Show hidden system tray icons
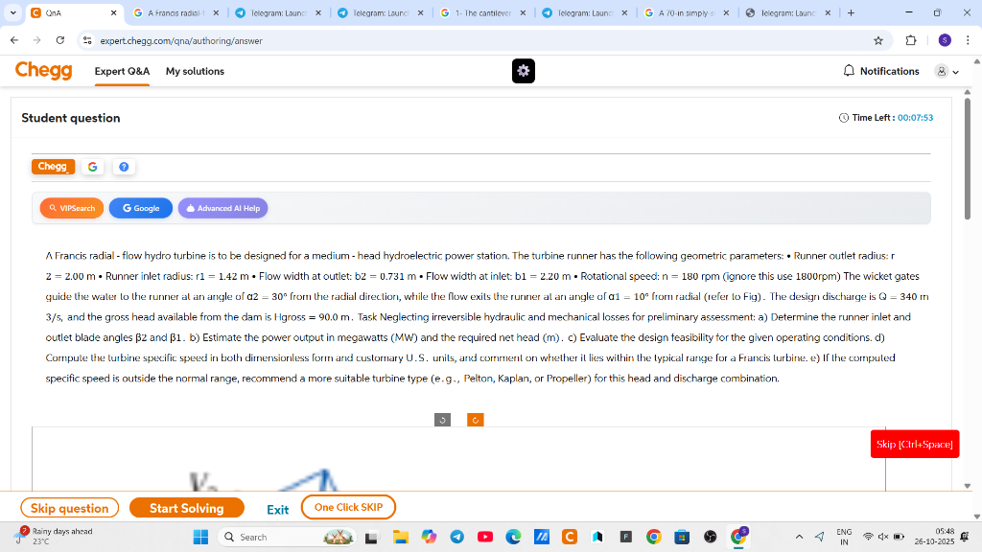The width and height of the screenshot is (982, 552). [x=799, y=537]
